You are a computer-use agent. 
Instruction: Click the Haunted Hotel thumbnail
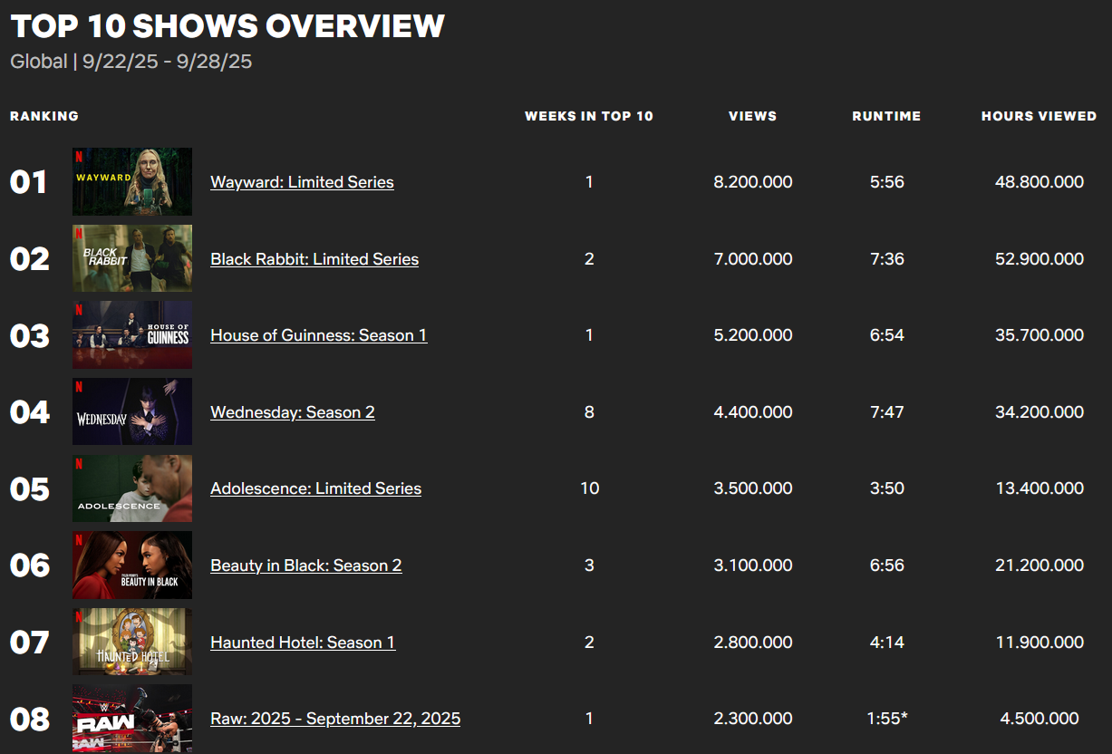click(132, 642)
